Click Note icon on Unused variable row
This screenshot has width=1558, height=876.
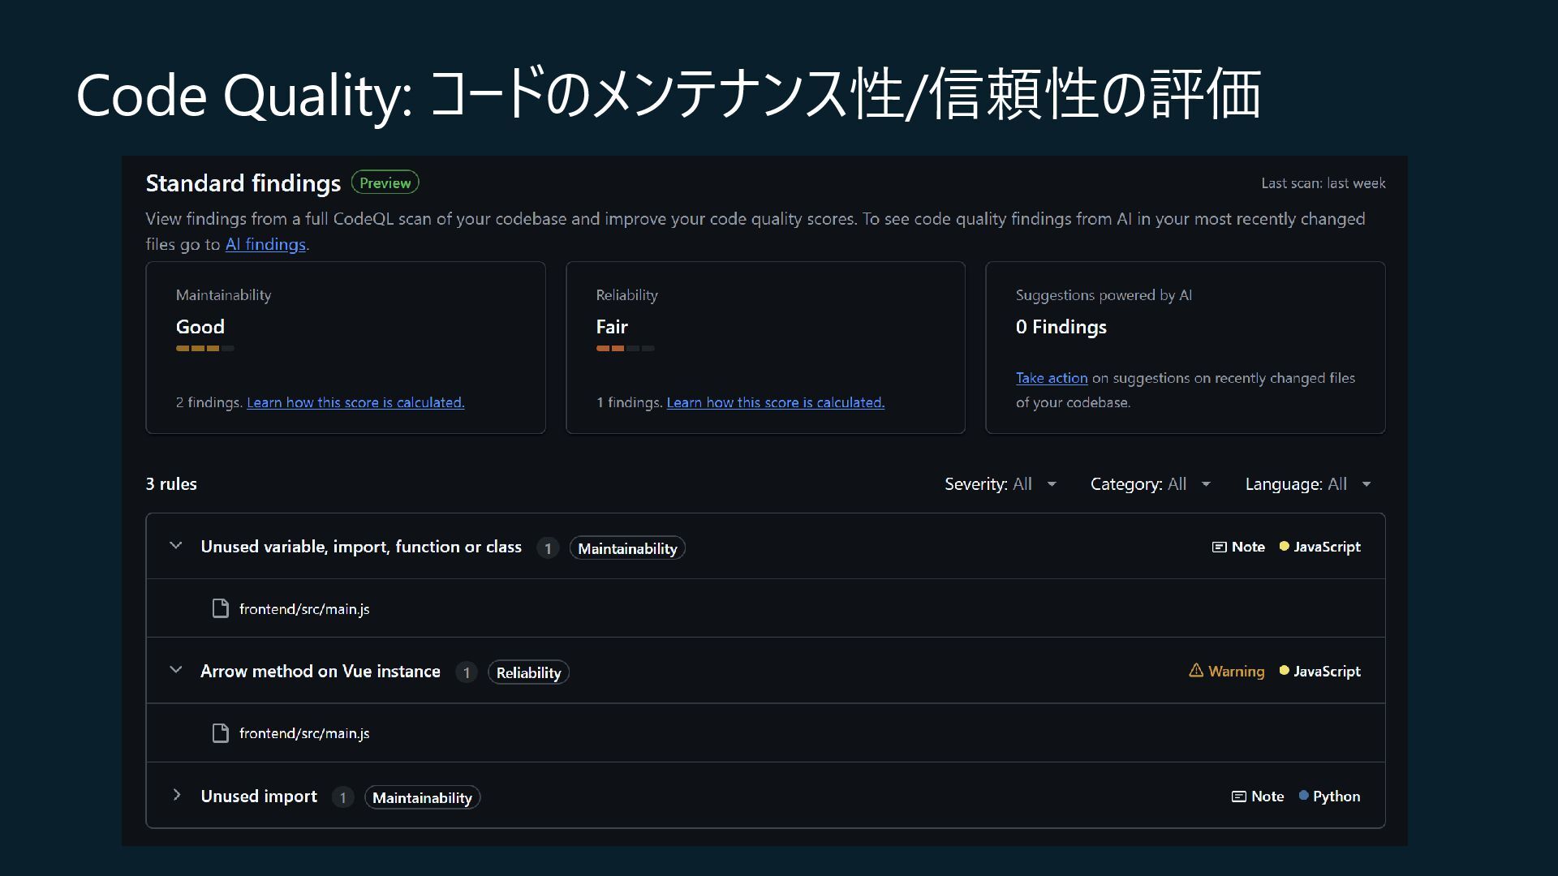click(1219, 547)
